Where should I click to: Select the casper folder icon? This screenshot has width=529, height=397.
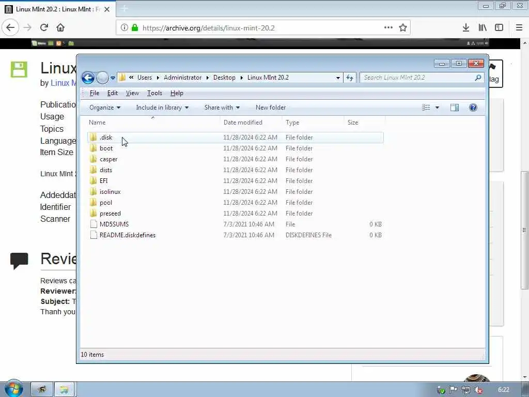pyautogui.click(x=94, y=159)
